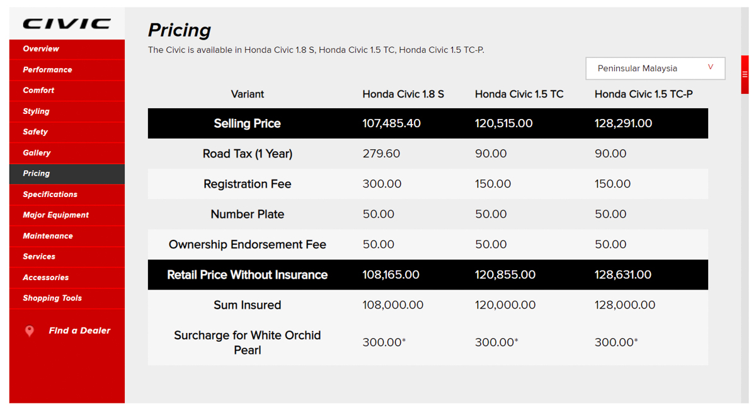Open the Safety section
Viewport: 756px width, 413px height.
click(35, 132)
